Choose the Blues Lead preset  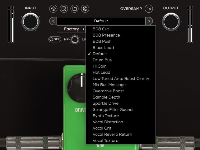[x=121, y=48]
